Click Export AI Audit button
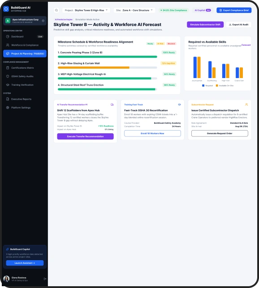Screen dimensions: 259x288 239,24
